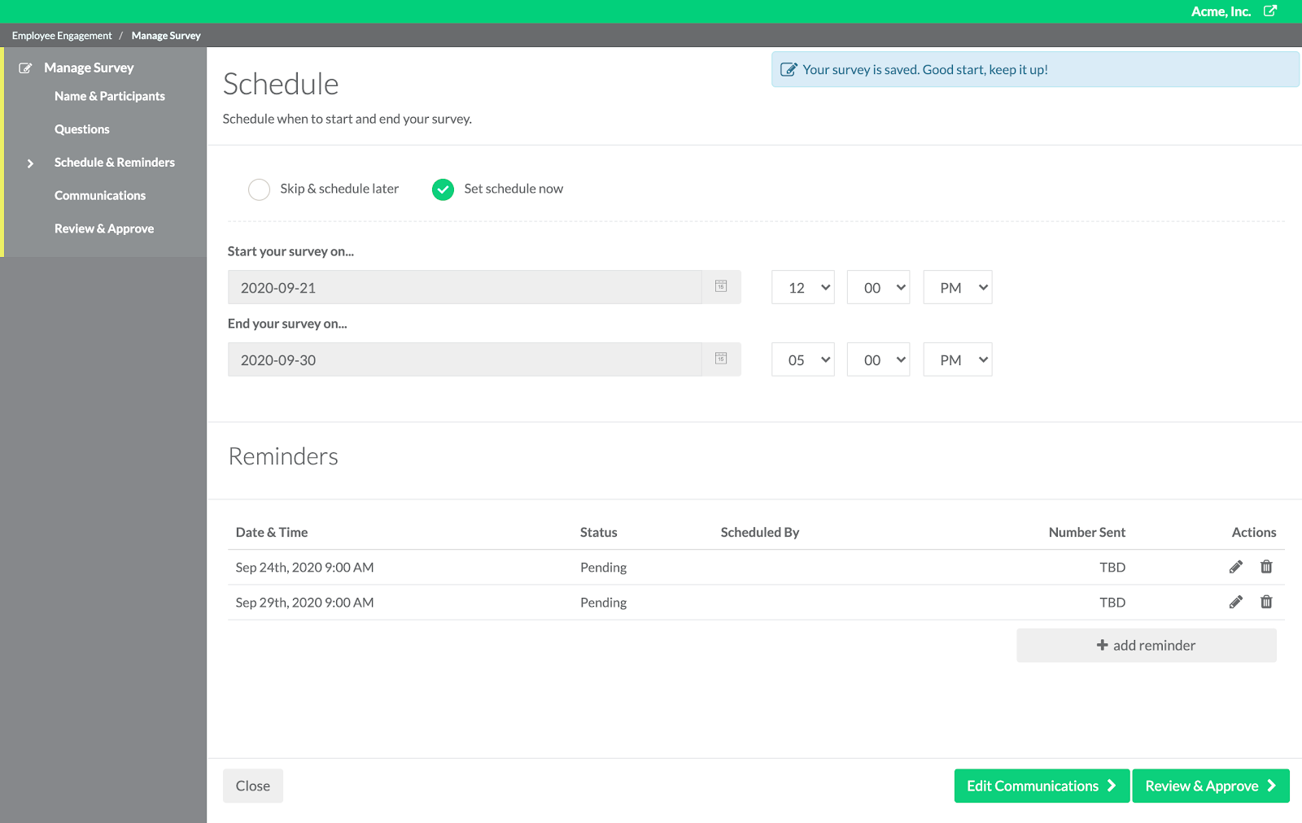Click the chevron beside Schedule & Reminders

click(30, 163)
